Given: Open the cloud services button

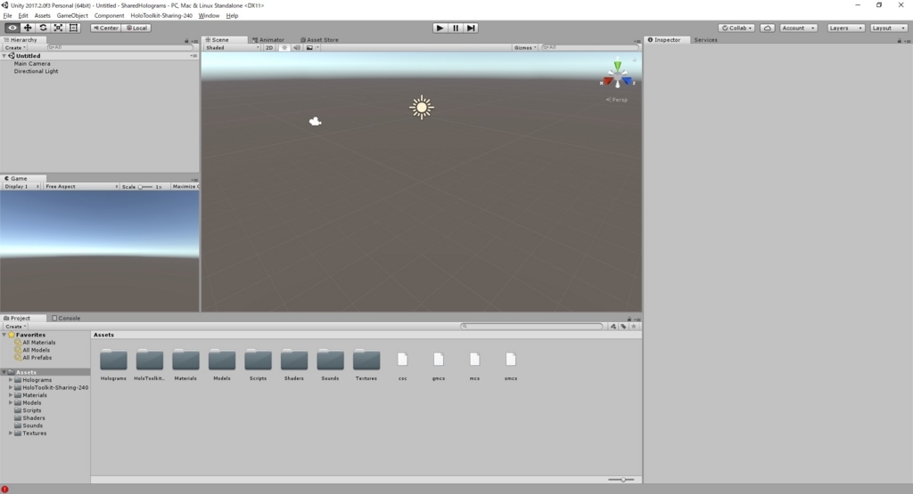Looking at the screenshot, I should coord(768,28).
